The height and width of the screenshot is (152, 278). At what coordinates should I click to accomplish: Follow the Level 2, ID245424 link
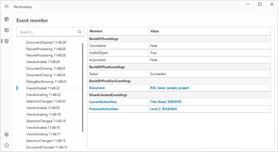[x=163, y=109]
